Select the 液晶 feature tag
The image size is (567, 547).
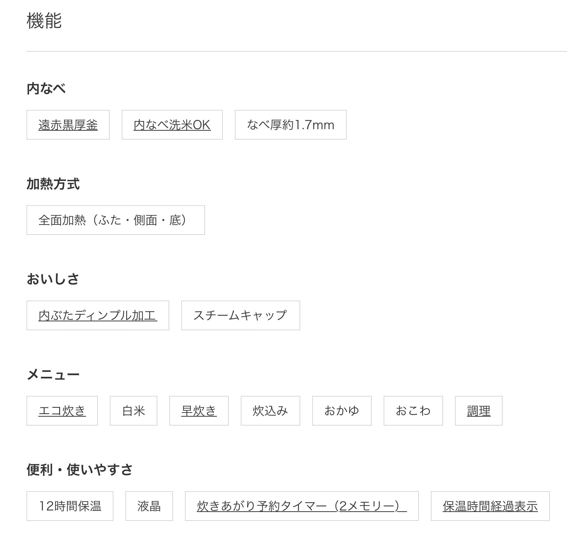click(149, 506)
